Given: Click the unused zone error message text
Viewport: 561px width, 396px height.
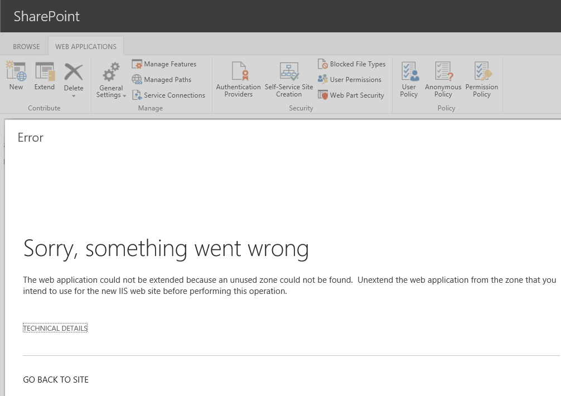Looking at the screenshot, I should 289,286.
